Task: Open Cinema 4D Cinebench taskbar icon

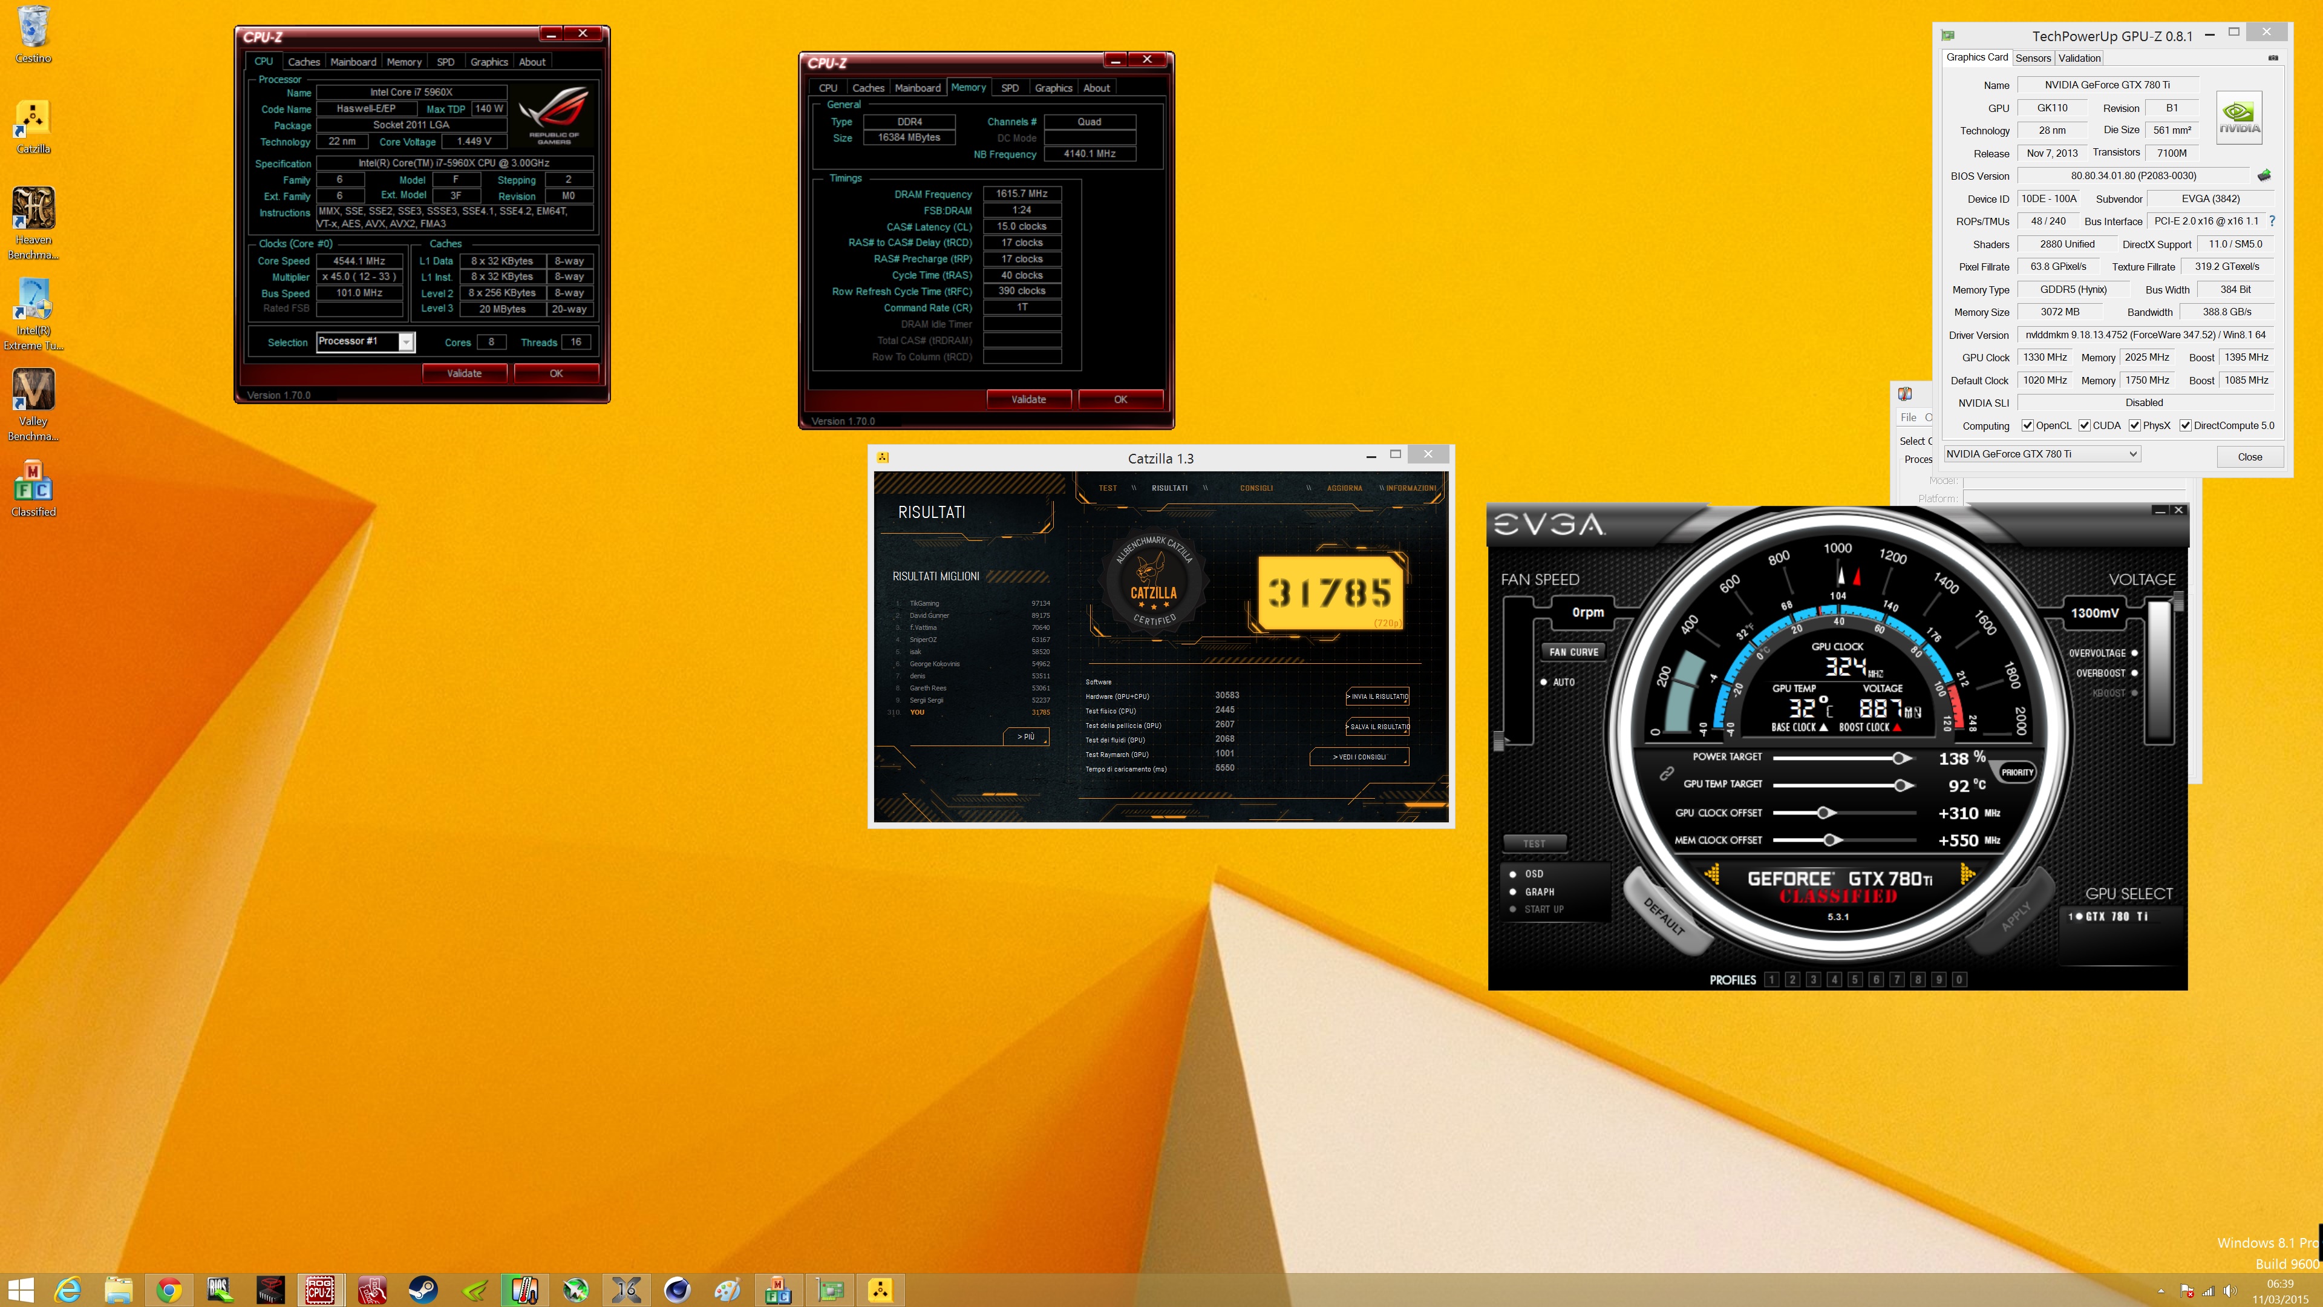Action: [x=678, y=1290]
